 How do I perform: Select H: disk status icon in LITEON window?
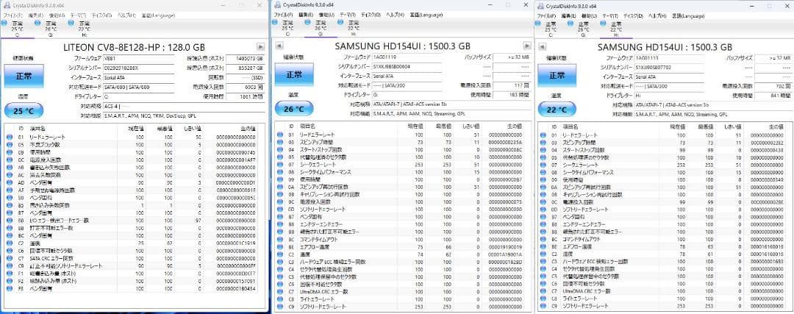tap(72, 24)
